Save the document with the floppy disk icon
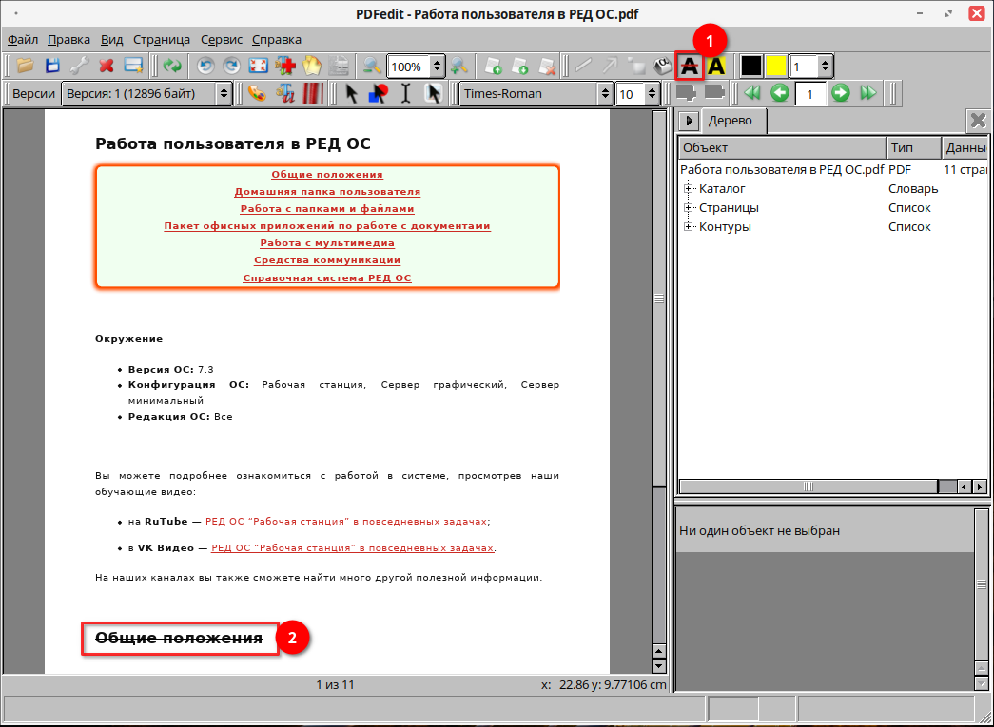This screenshot has width=994, height=727. click(52, 67)
